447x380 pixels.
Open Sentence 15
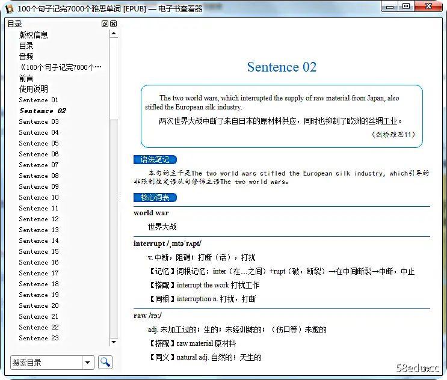tap(39, 251)
